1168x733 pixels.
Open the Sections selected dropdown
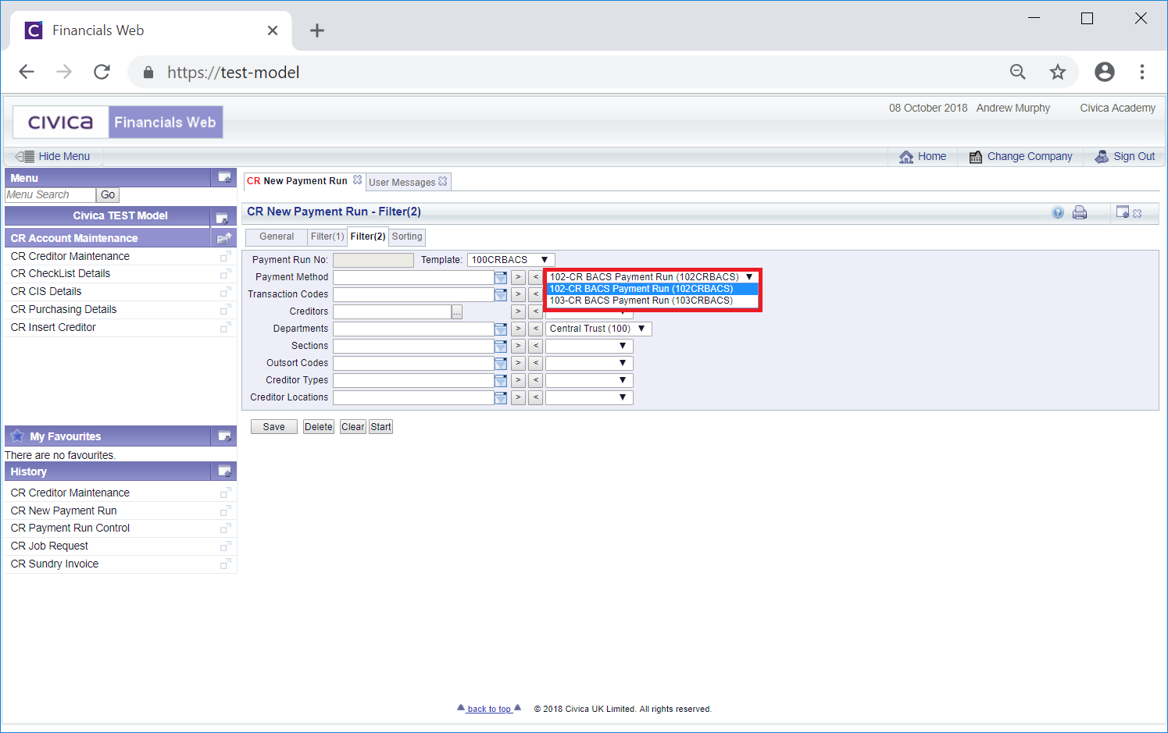click(x=589, y=346)
